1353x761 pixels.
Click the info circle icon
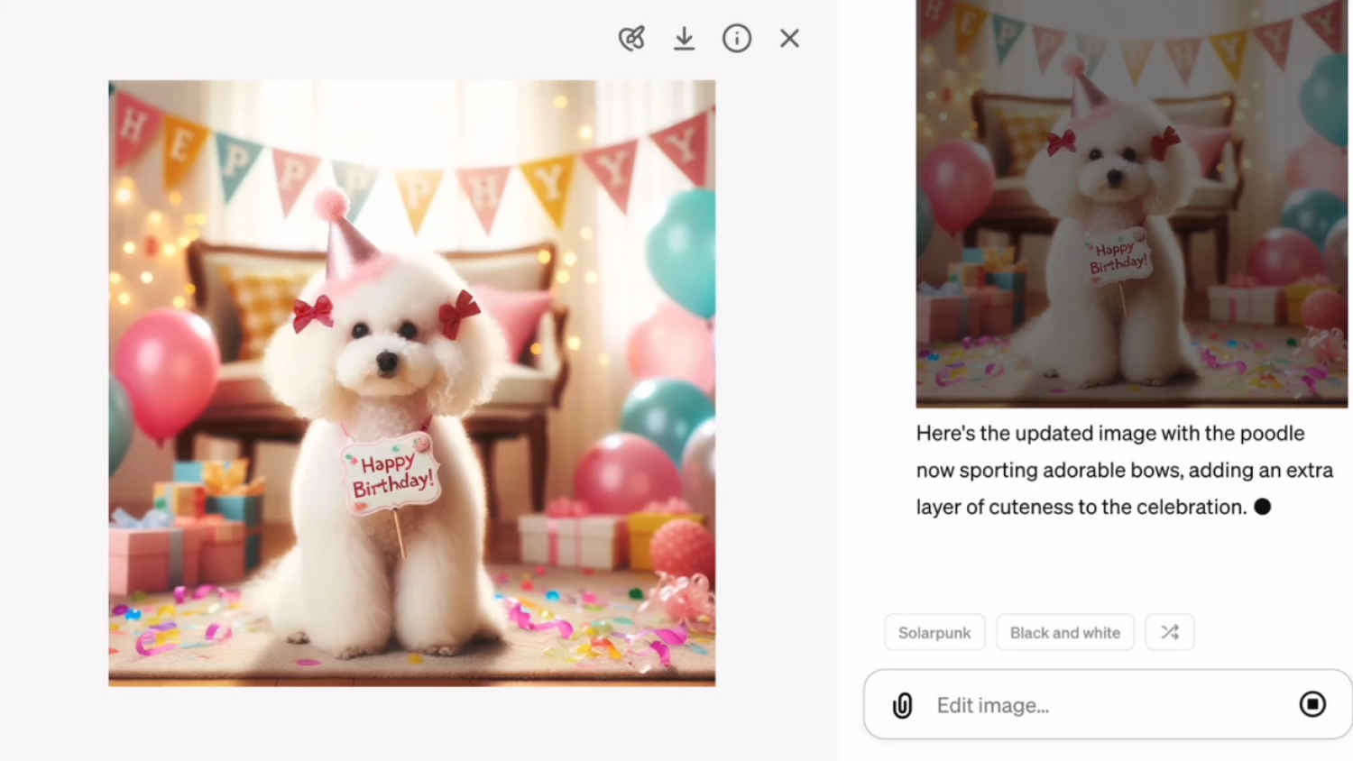[x=736, y=38]
